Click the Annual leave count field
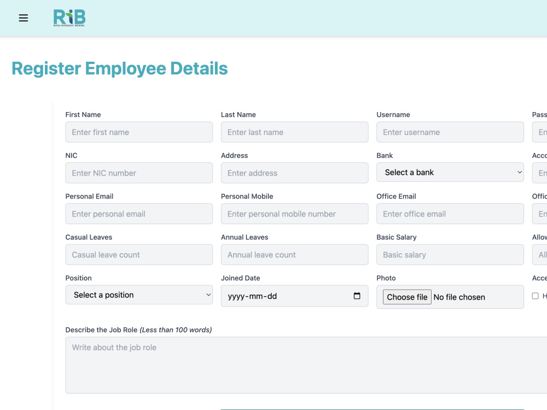 [294, 255]
